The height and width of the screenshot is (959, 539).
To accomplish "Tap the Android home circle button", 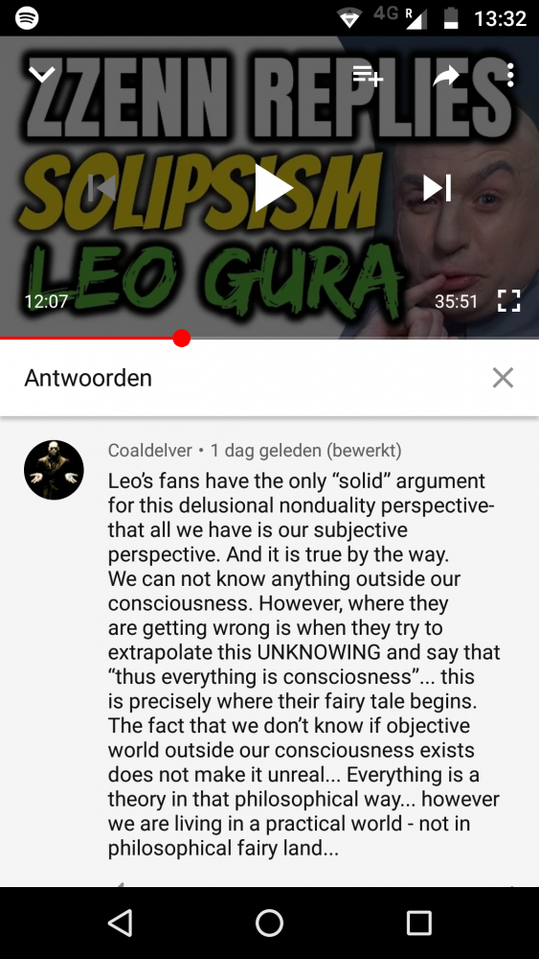I will click(x=269, y=923).
